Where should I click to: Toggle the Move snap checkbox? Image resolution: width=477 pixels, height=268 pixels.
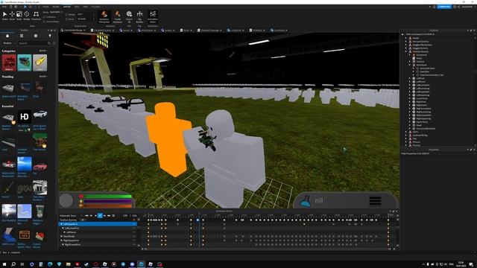[66, 19]
